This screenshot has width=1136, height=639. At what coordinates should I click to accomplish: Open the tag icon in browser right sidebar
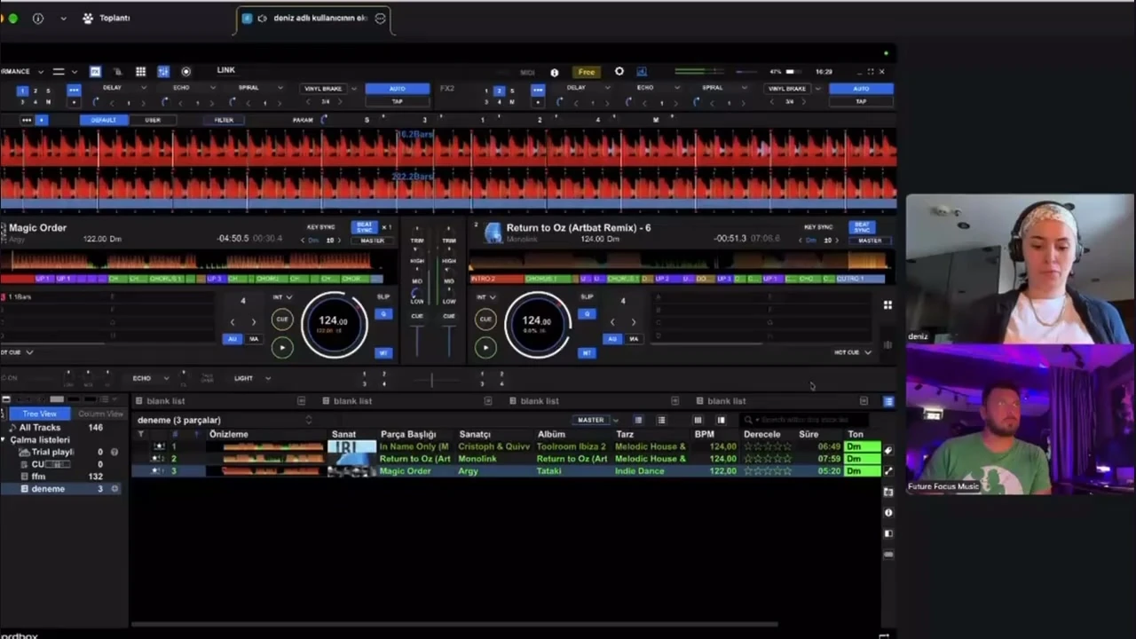point(888,451)
